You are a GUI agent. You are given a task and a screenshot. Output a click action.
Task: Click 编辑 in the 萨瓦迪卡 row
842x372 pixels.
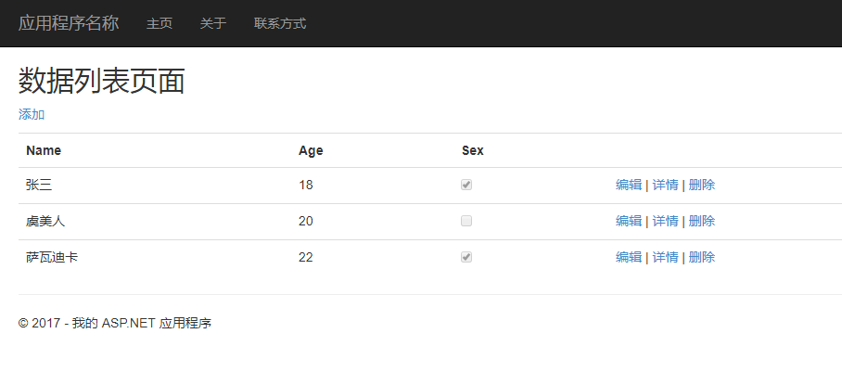pyautogui.click(x=629, y=257)
